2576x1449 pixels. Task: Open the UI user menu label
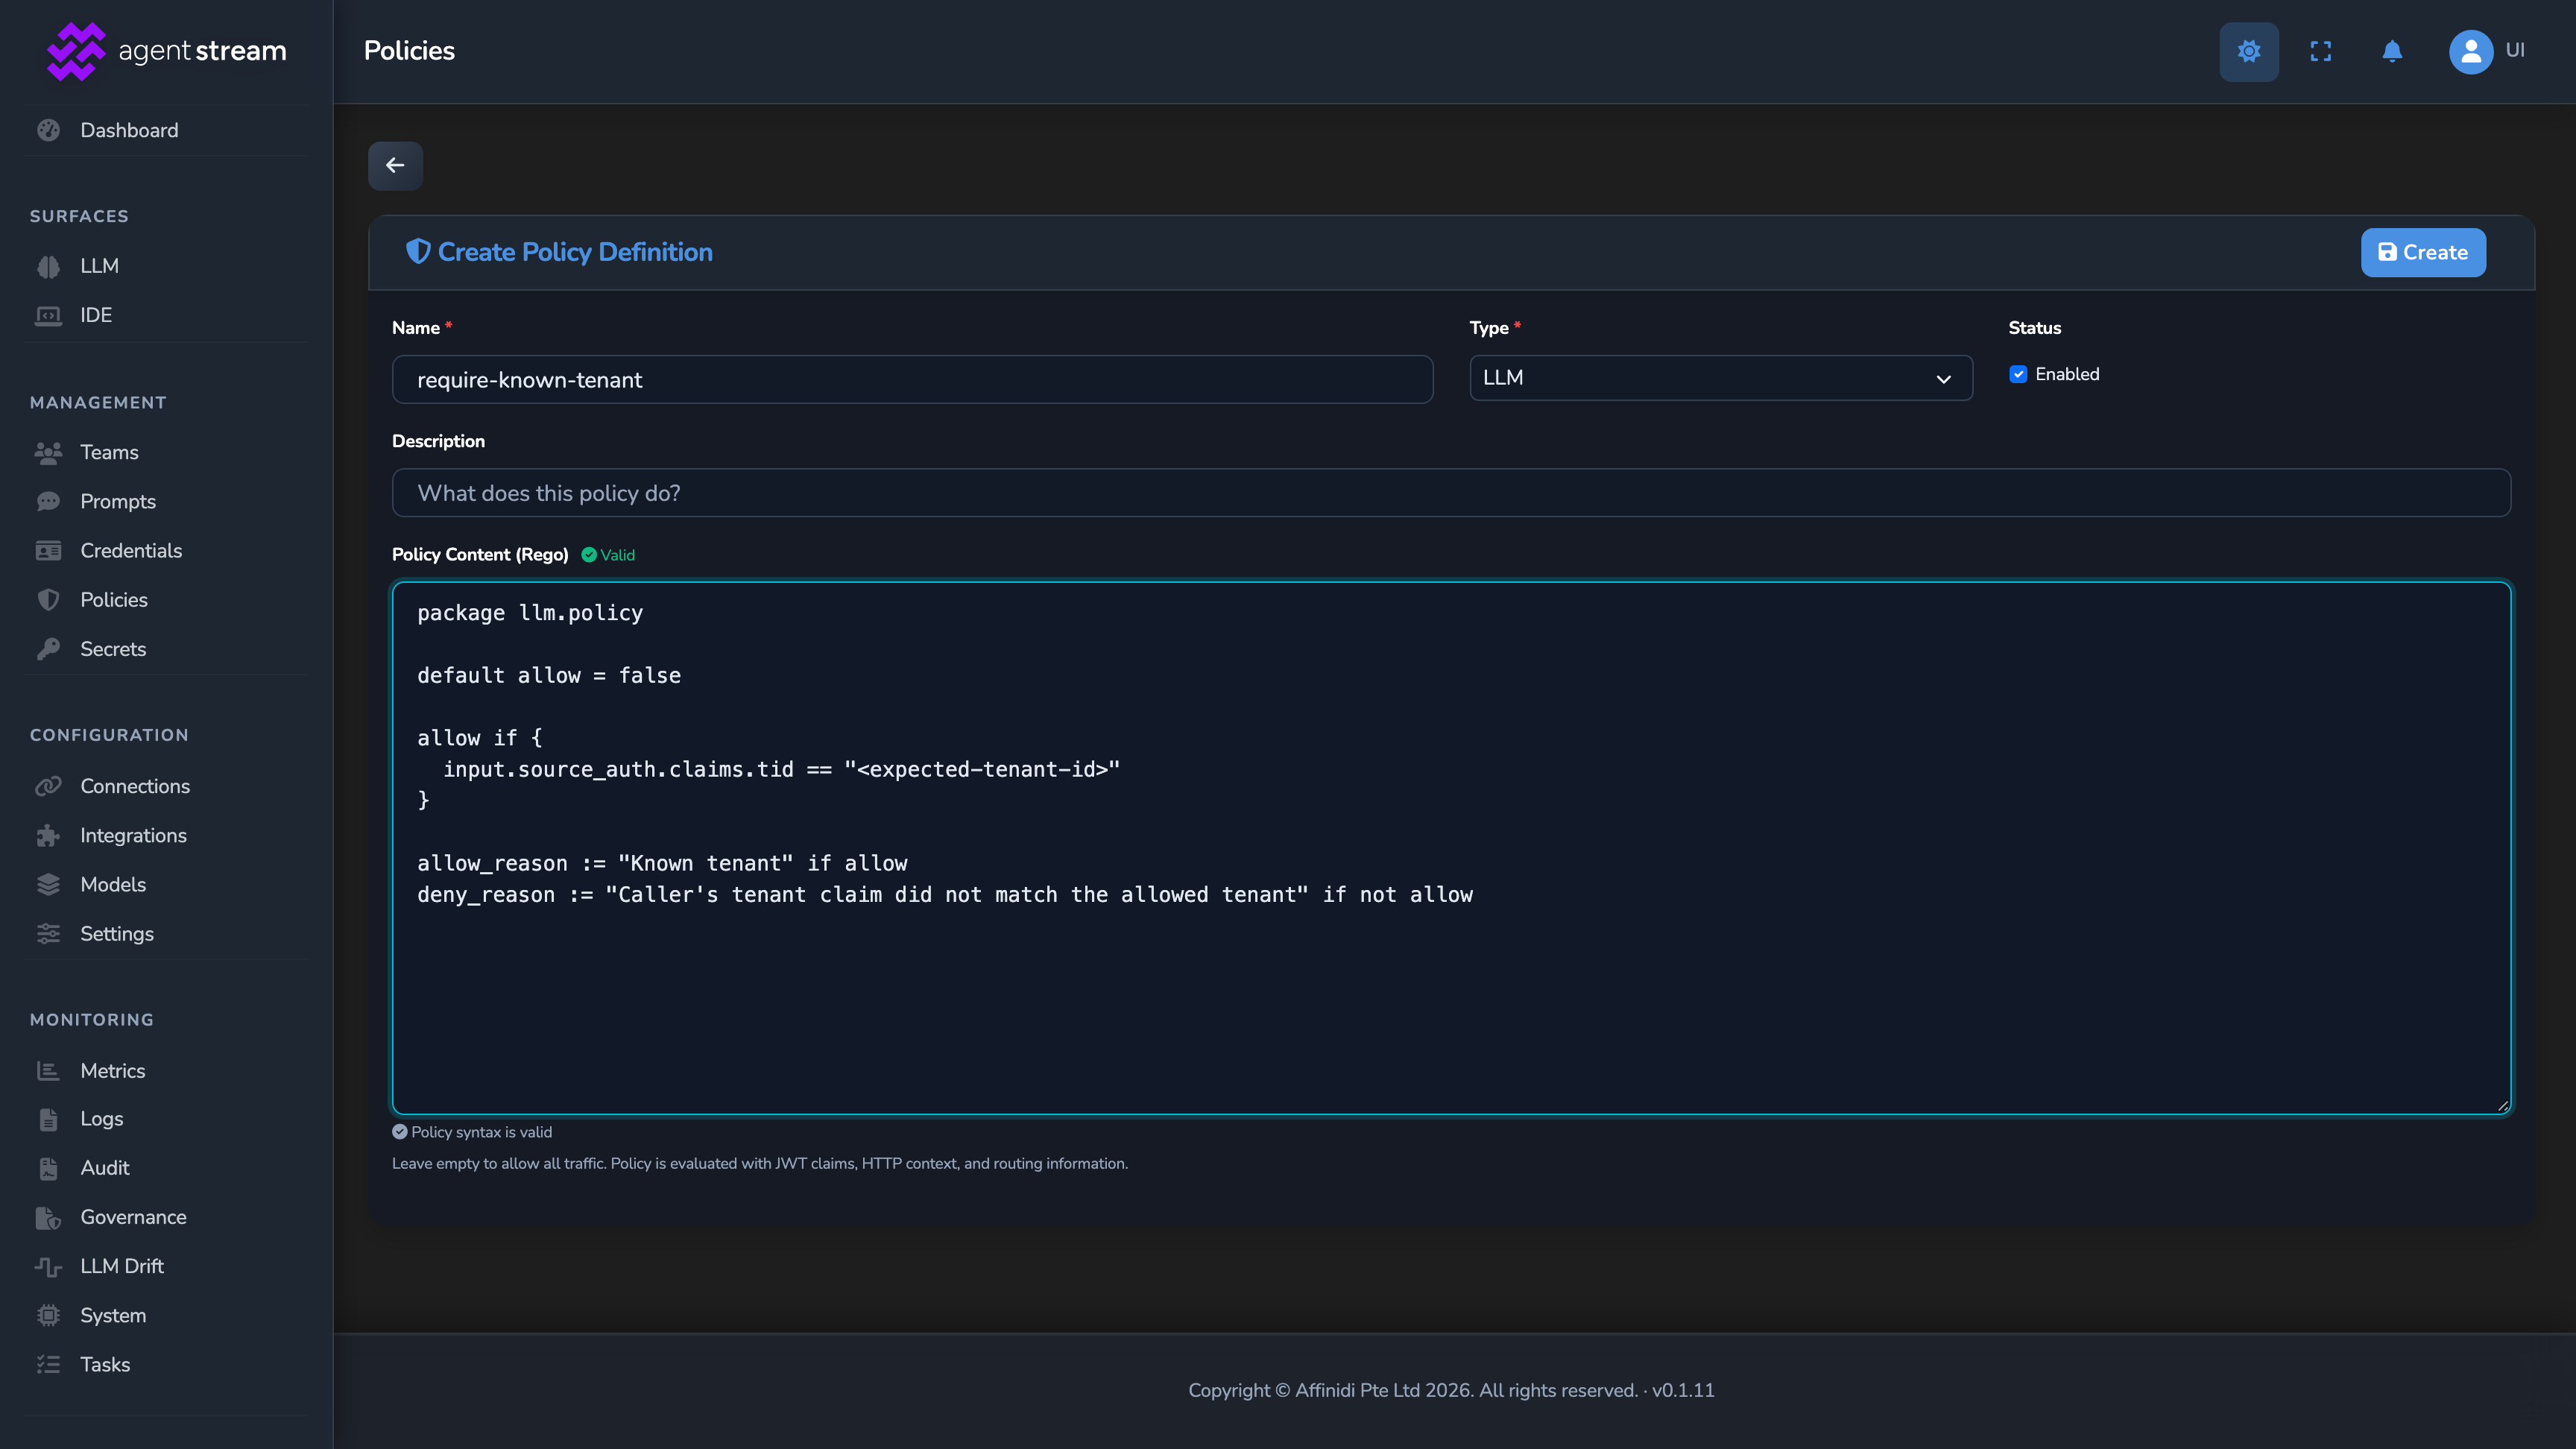tap(2514, 50)
